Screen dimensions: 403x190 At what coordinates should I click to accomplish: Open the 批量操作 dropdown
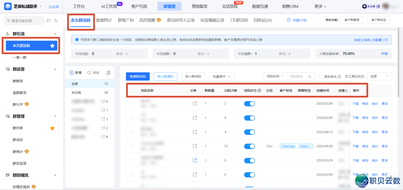point(222,76)
